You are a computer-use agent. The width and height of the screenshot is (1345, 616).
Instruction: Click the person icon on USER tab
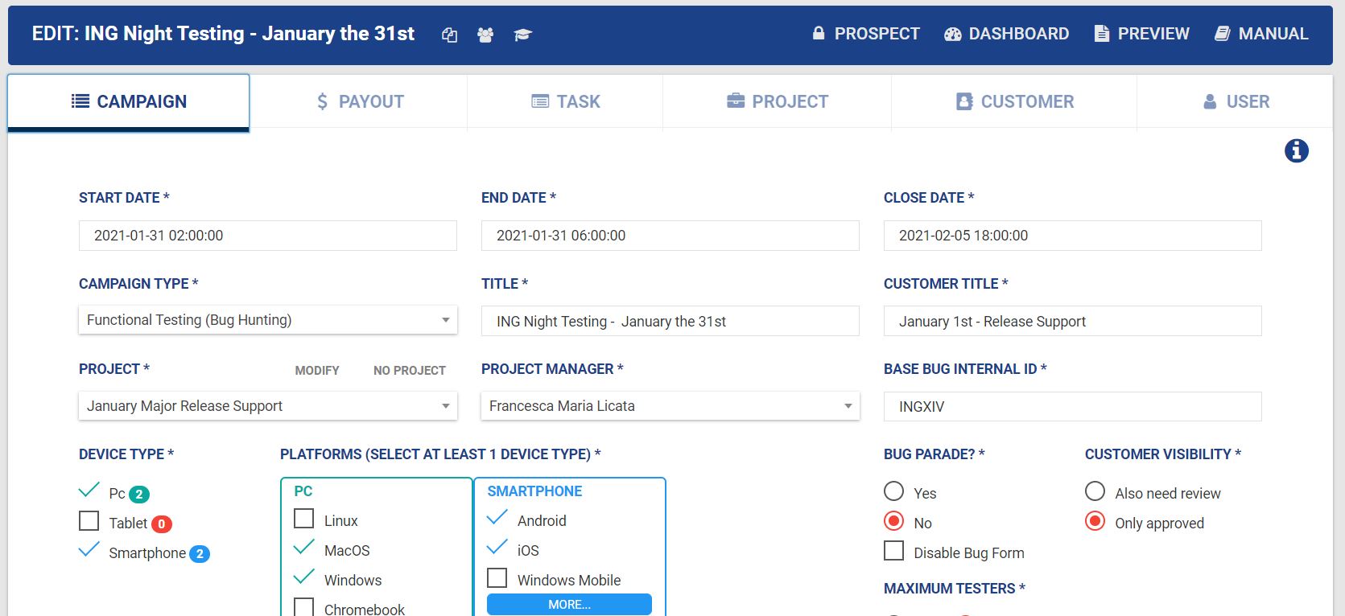click(x=1210, y=101)
